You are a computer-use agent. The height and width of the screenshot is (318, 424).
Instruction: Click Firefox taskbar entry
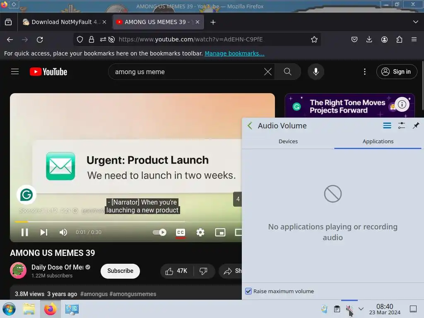50,309
